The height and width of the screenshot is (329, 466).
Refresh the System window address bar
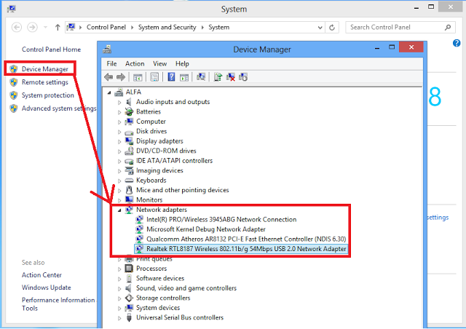click(332, 28)
